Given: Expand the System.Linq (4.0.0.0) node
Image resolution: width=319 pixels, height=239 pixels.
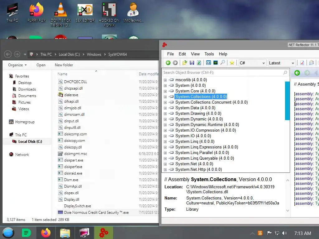Looking at the screenshot, I should click(x=165, y=142).
